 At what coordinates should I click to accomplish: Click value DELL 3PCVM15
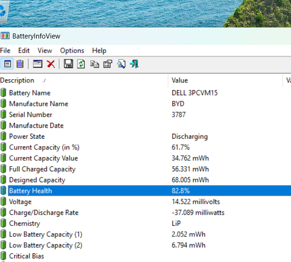tap(194, 93)
